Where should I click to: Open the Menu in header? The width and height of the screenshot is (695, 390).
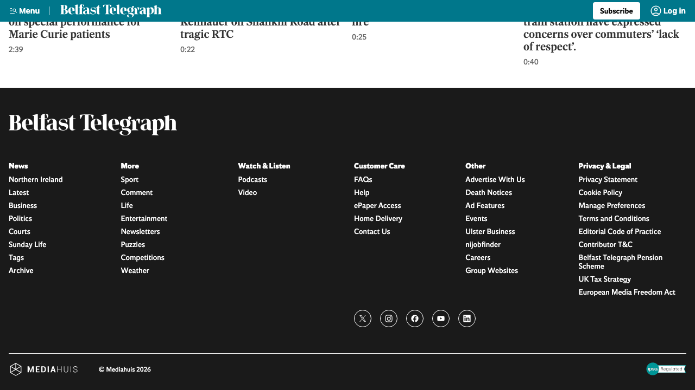pos(25,11)
